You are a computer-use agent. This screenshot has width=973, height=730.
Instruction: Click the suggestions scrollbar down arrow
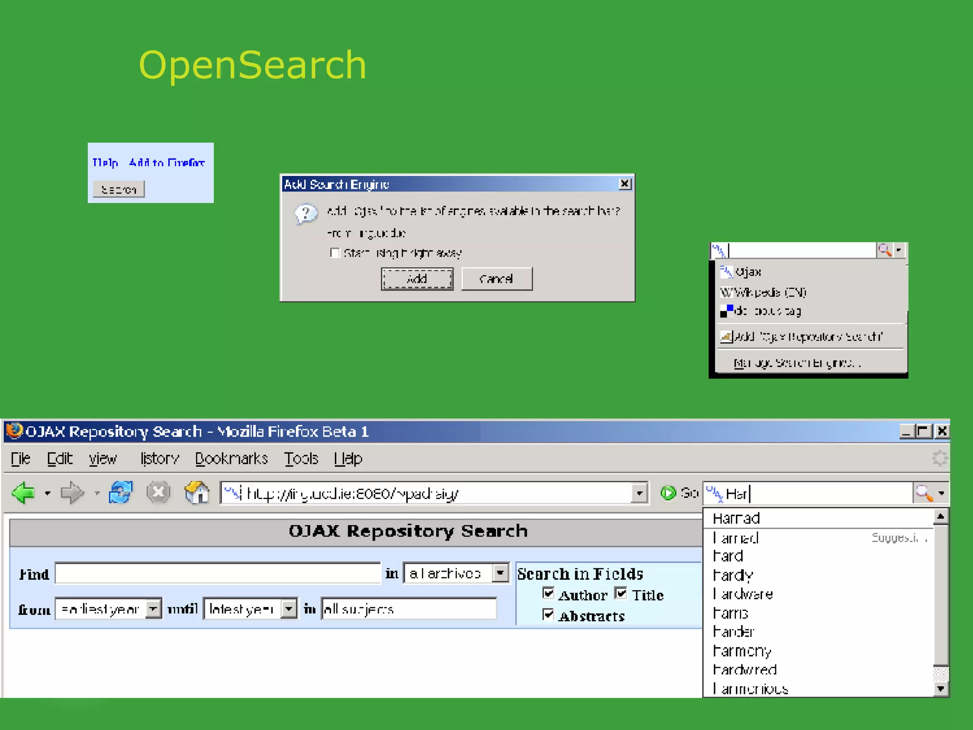tap(941, 688)
